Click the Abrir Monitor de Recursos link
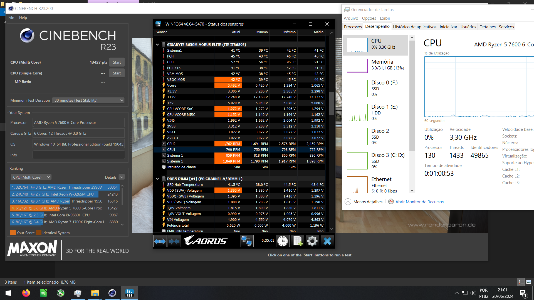The image size is (534, 300). pos(419,202)
